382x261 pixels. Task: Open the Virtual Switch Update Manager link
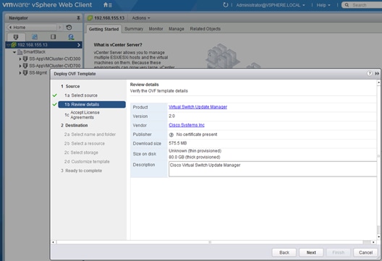point(198,107)
